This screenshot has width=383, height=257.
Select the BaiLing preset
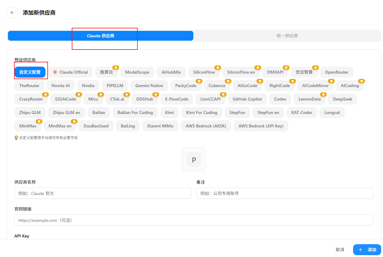[x=128, y=126]
